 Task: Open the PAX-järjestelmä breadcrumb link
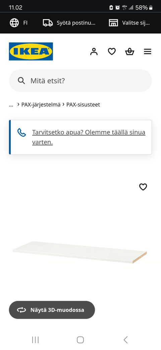point(41,105)
